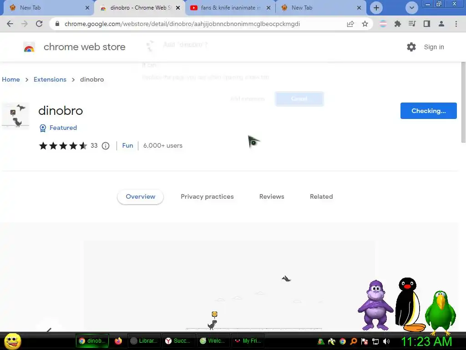Screen dimensions: 466x350
Task: Click the purple gorilla desktop character
Action: (375, 305)
